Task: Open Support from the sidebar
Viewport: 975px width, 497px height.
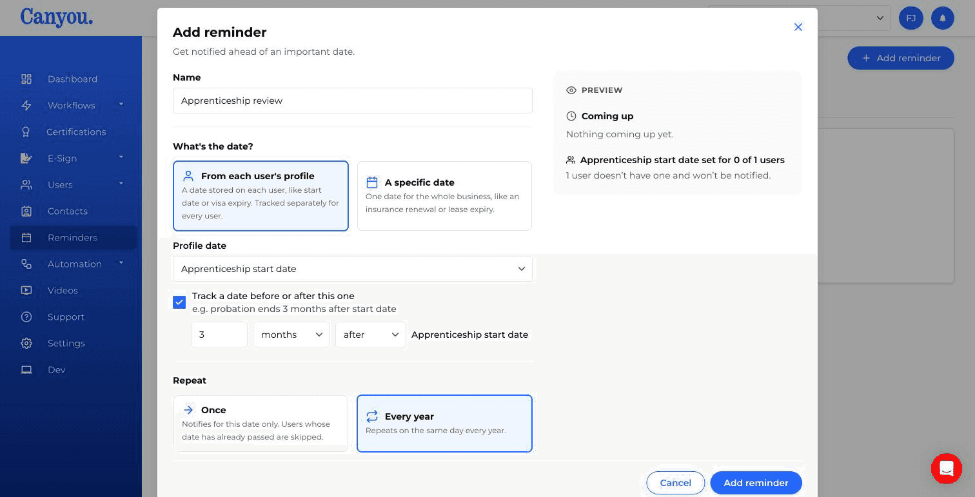Action: [x=66, y=317]
